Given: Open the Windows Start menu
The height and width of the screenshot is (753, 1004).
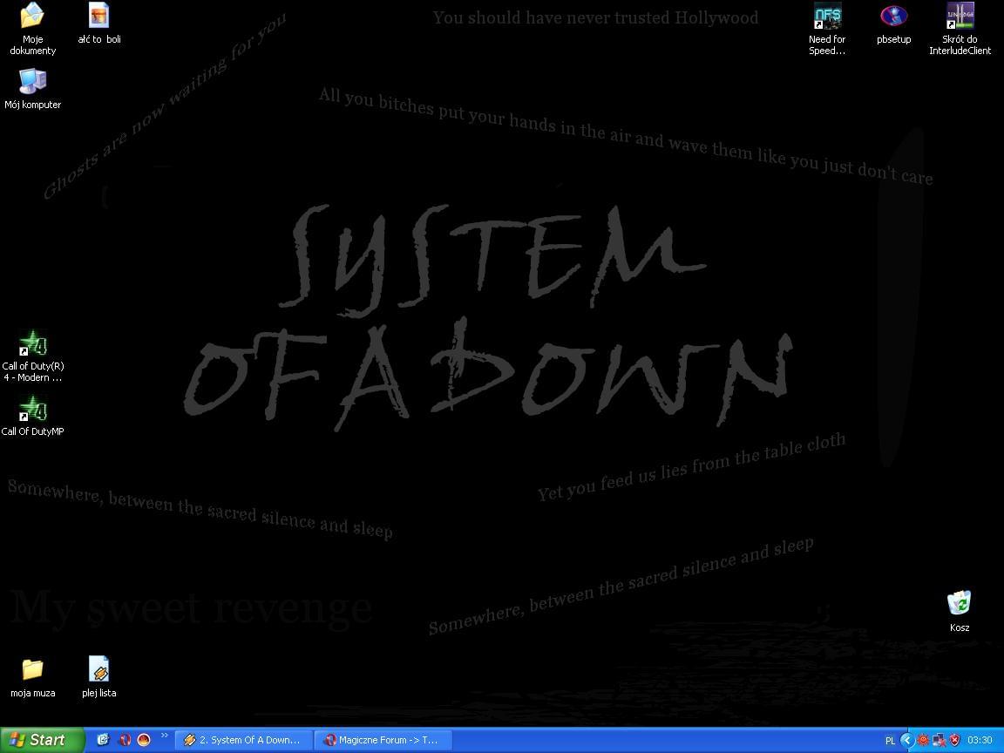Looking at the screenshot, I should click(42, 740).
